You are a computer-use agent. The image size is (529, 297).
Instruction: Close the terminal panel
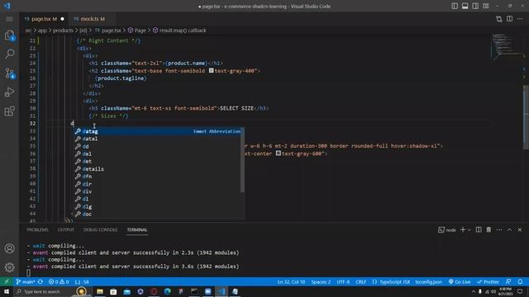520,229
